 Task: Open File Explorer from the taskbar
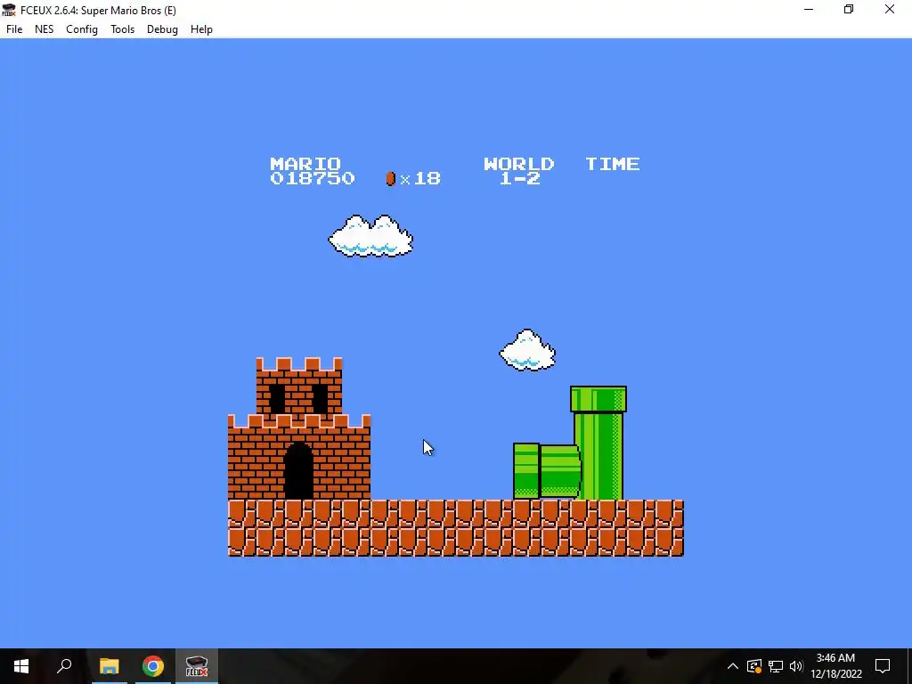pyautogui.click(x=109, y=666)
